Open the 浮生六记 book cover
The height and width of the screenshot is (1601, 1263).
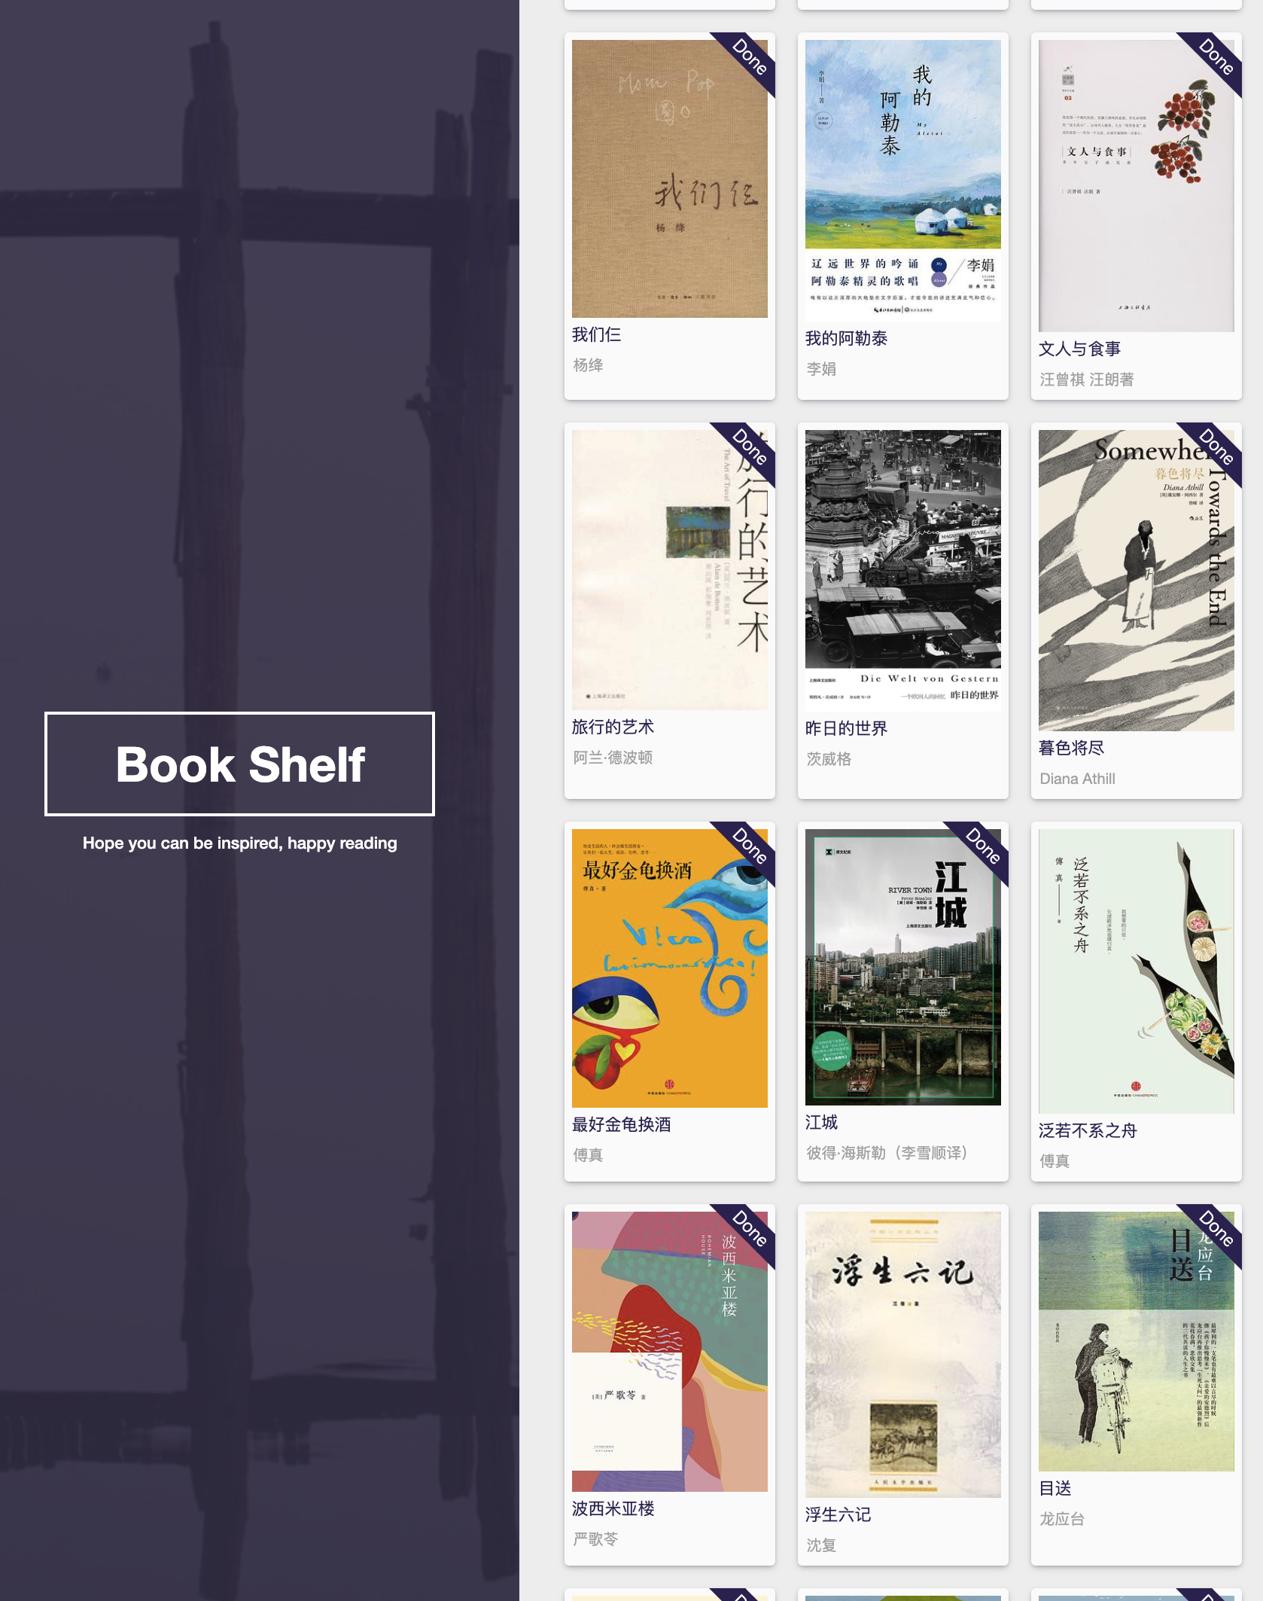pyautogui.click(x=903, y=1355)
